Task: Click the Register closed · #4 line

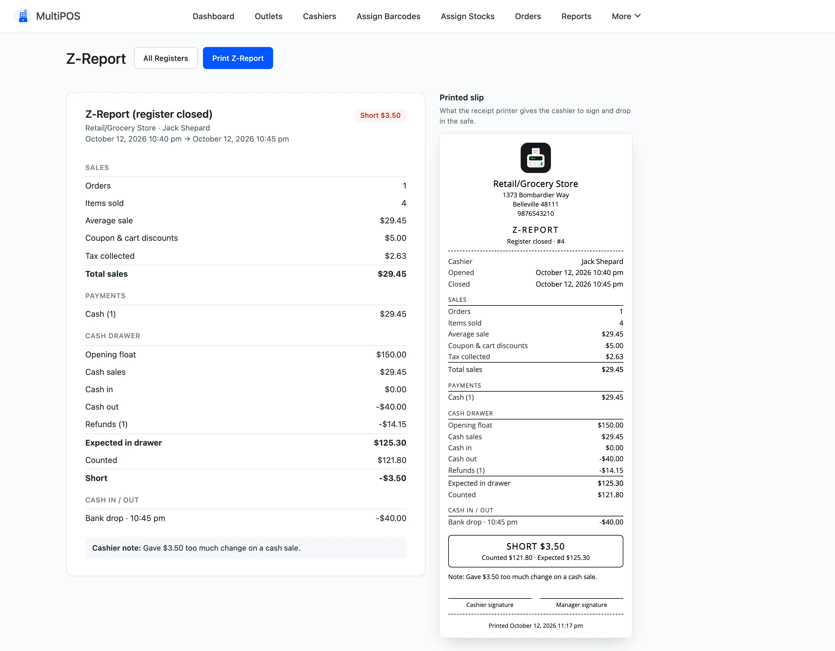Action: pos(535,241)
